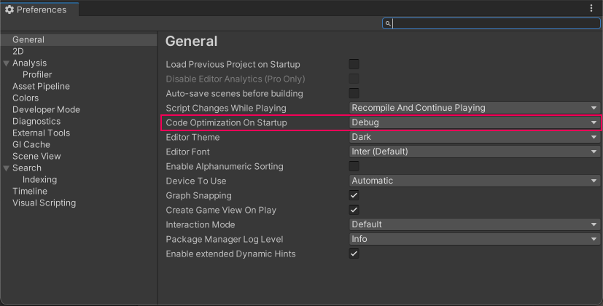
Task: Open the Profiler preferences page
Action: 37,75
